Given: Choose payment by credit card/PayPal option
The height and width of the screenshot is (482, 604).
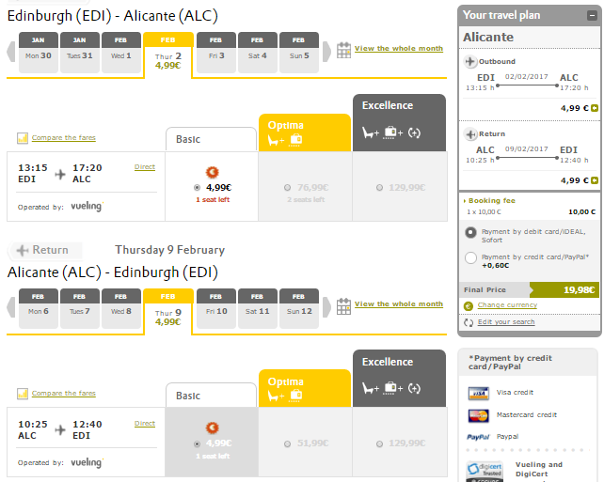Looking at the screenshot, I should [x=470, y=257].
